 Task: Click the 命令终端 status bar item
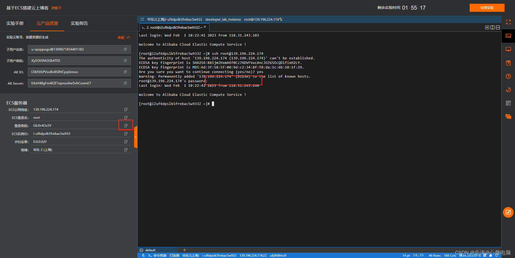point(157,256)
